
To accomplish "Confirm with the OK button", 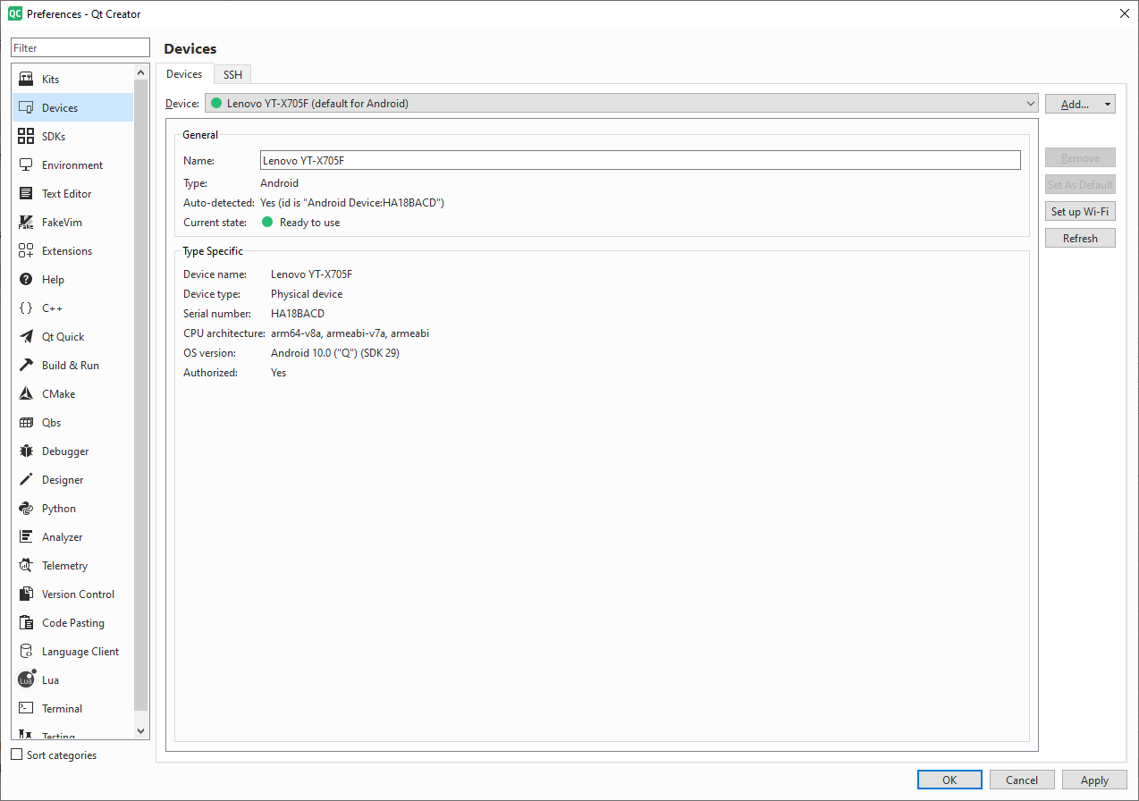I will point(949,780).
